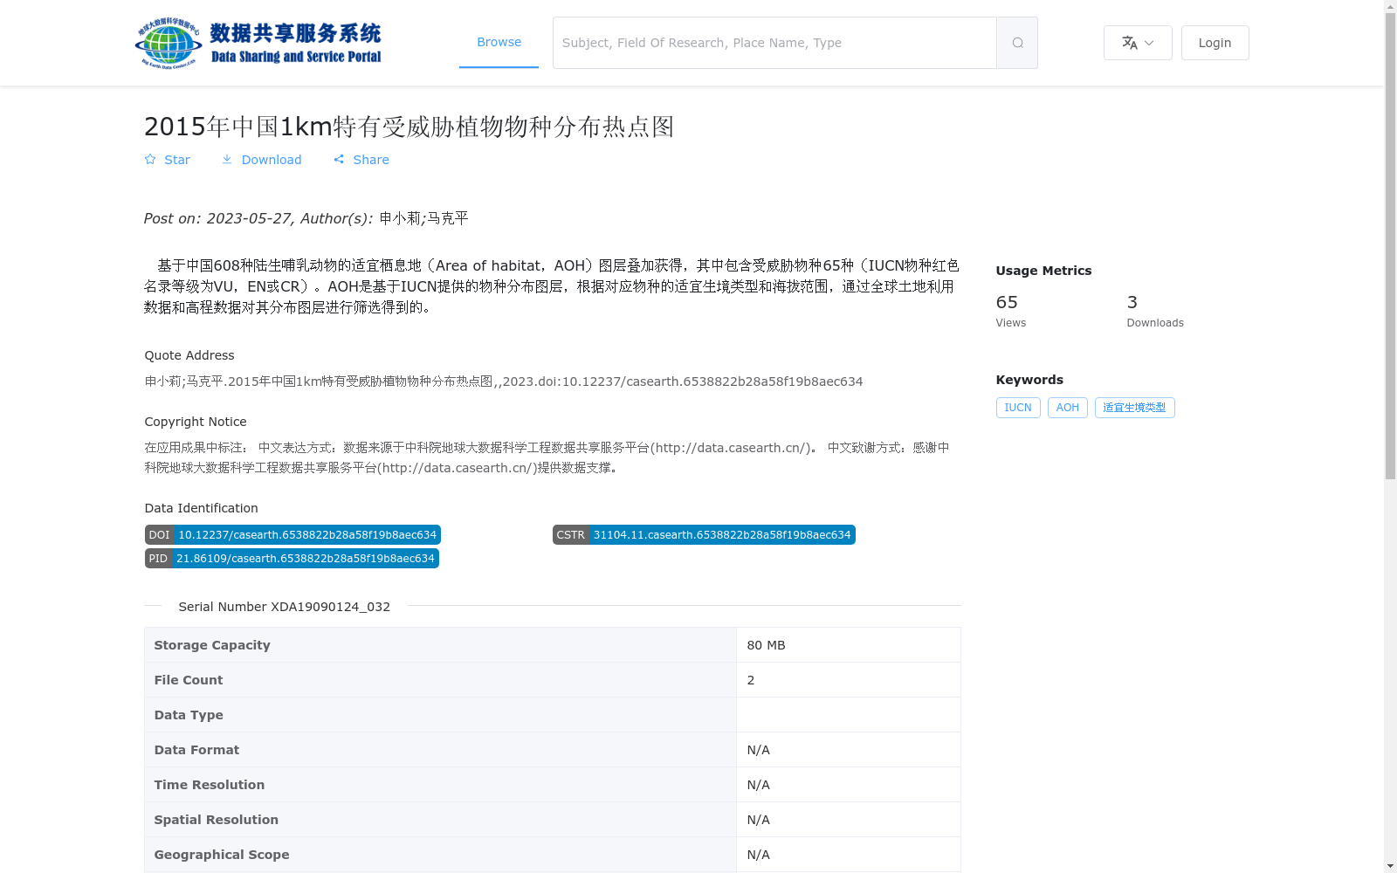Click the File Count row label

click(x=189, y=680)
